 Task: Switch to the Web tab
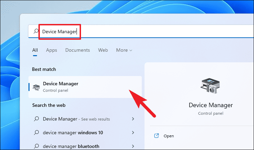click(103, 50)
